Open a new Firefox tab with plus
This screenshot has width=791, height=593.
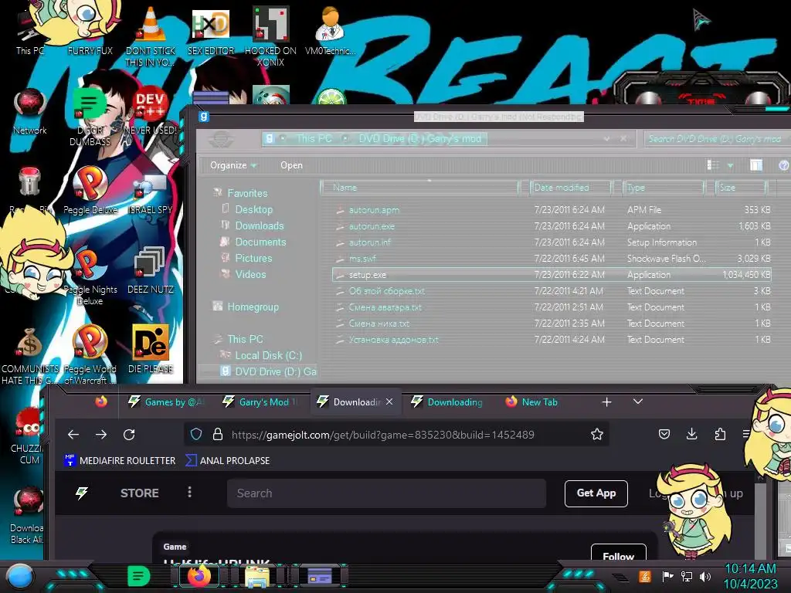click(x=607, y=402)
